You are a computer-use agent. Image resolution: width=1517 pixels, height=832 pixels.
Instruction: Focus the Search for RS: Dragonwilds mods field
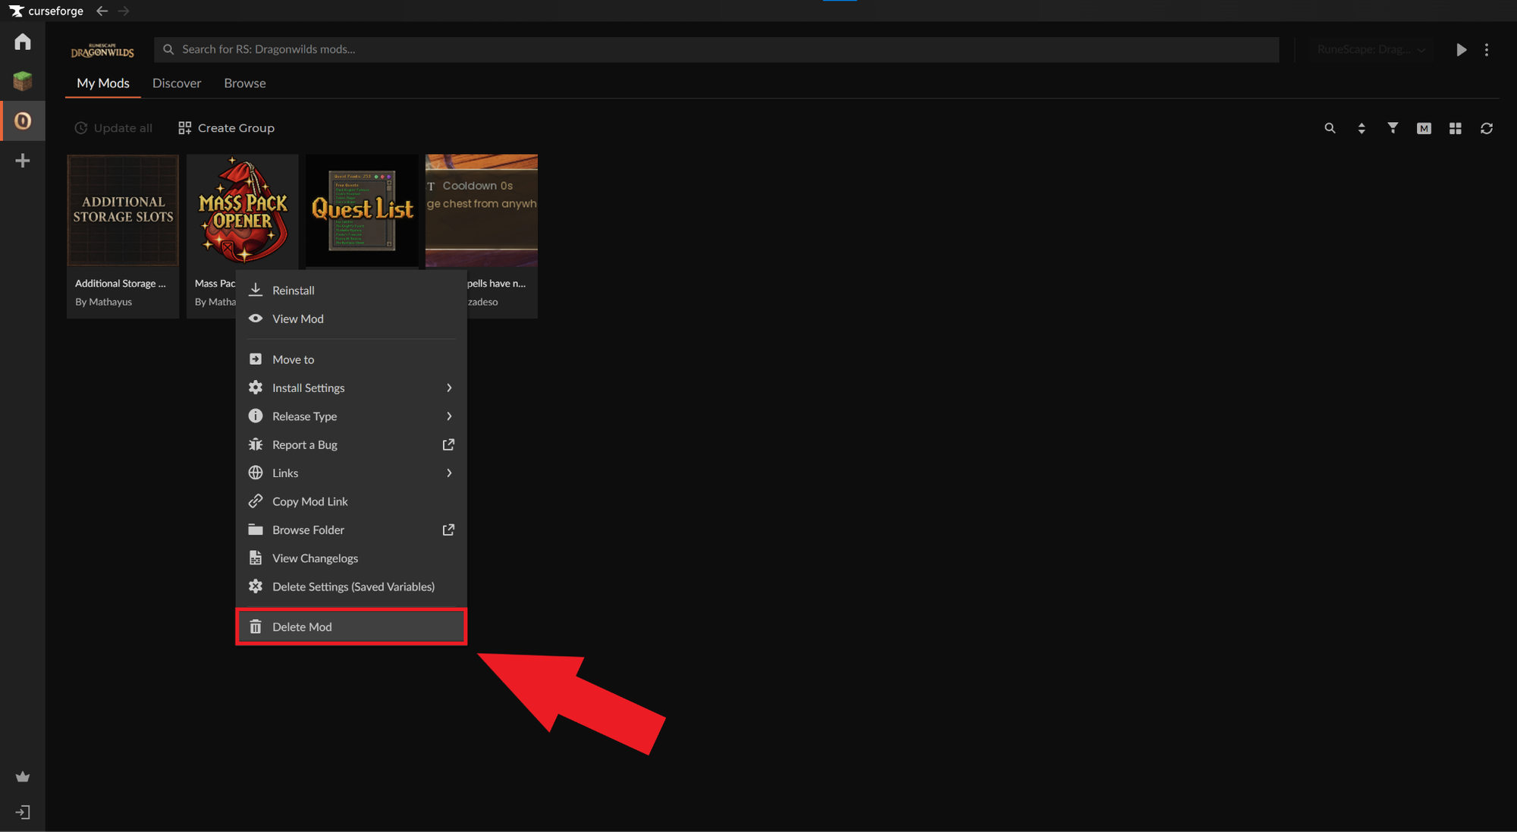[716, 49]
